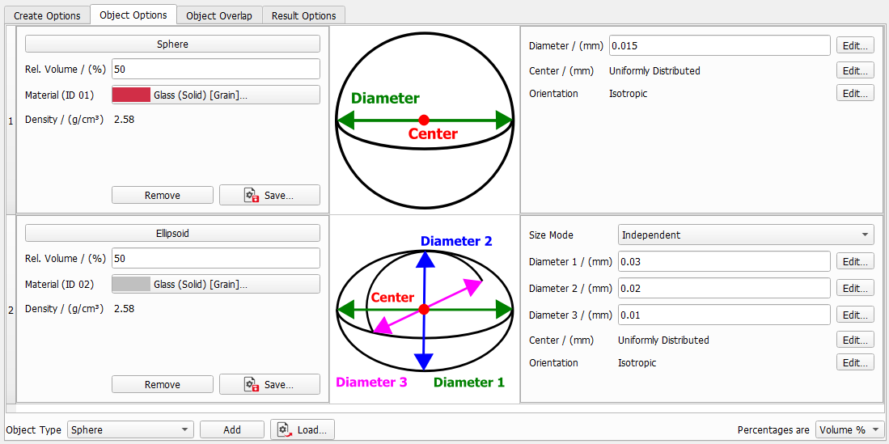889x444 pixels.
Task: Click the sphere Diameter input field
Action: 720,45
